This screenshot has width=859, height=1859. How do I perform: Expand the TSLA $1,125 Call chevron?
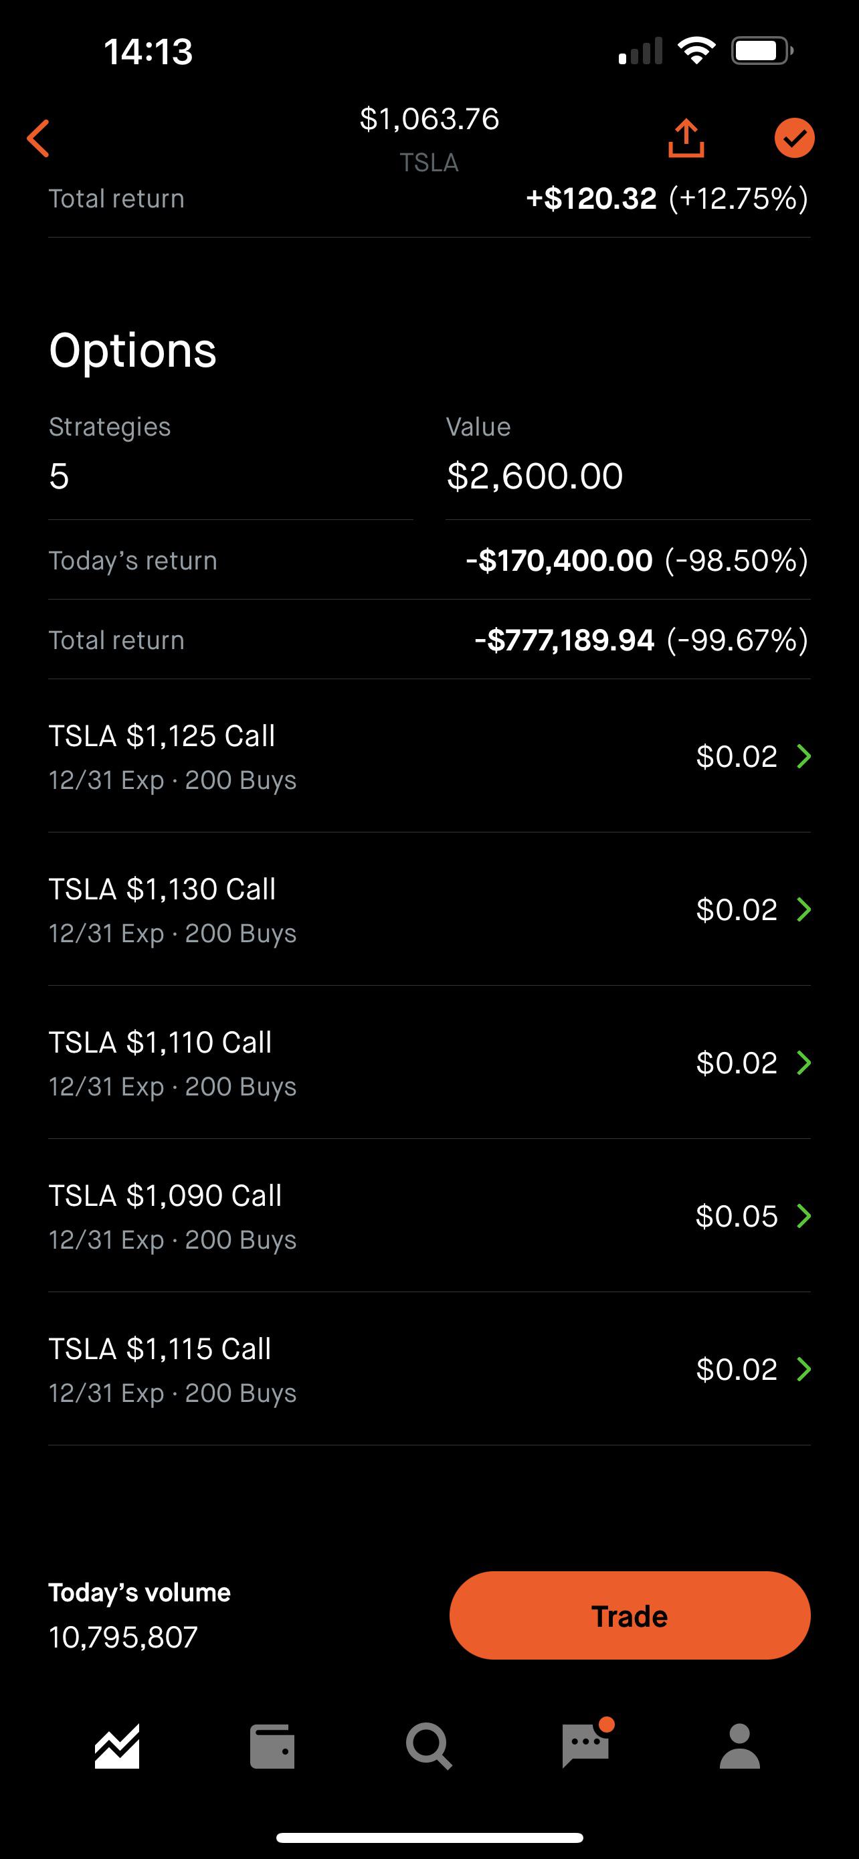pyautogui.click(x=803, y=756)
